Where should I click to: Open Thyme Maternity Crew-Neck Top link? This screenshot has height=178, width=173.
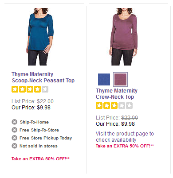point(117,94)
